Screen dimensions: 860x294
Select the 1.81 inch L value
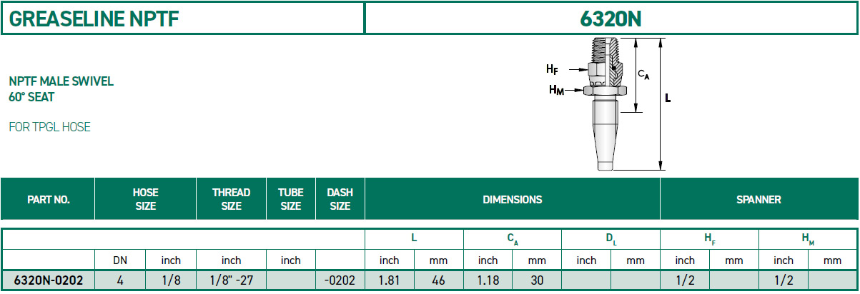click(390, 281)
